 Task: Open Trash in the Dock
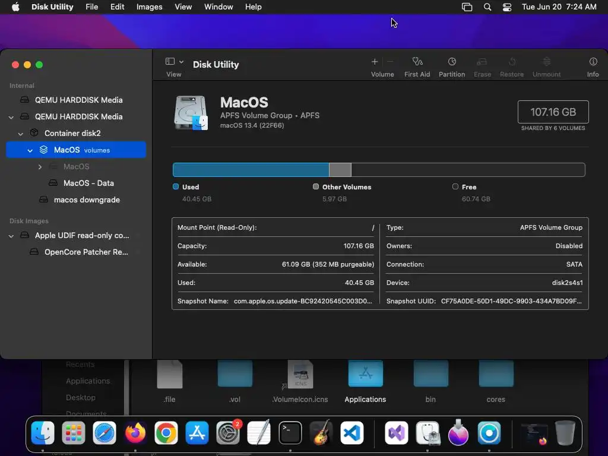(x=565, y=433)
